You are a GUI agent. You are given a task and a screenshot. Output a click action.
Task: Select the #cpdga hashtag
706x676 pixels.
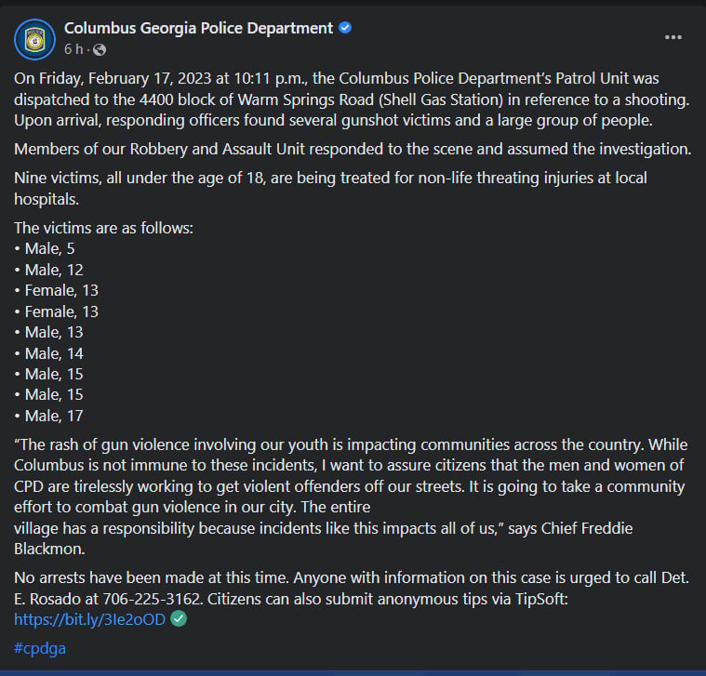40,648
